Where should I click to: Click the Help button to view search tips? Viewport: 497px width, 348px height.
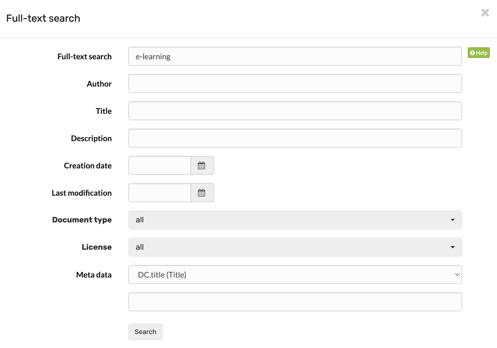pos(478,53)
